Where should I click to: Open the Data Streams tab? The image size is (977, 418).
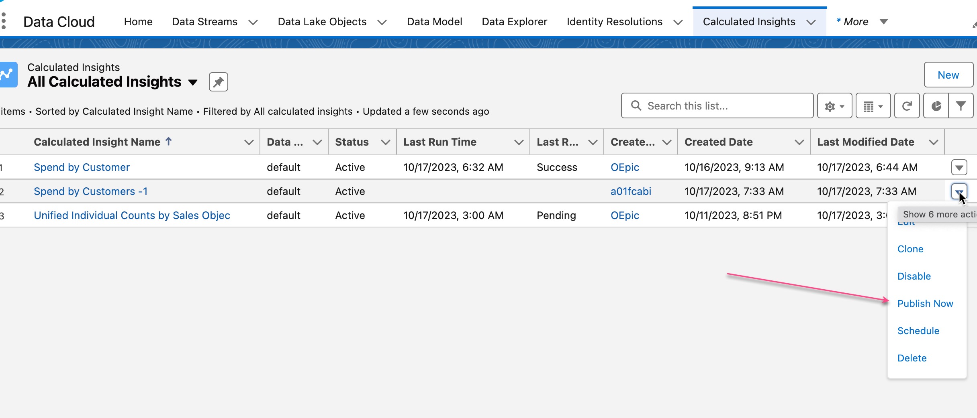(204, 22)
